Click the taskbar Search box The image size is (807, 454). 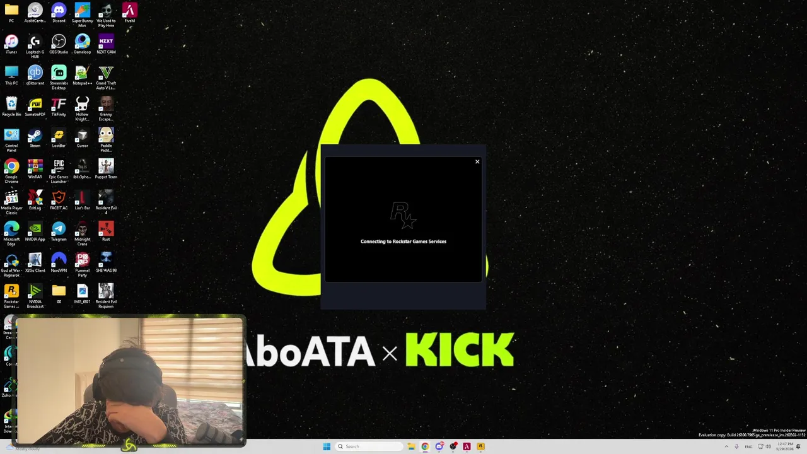pos(369,446)
